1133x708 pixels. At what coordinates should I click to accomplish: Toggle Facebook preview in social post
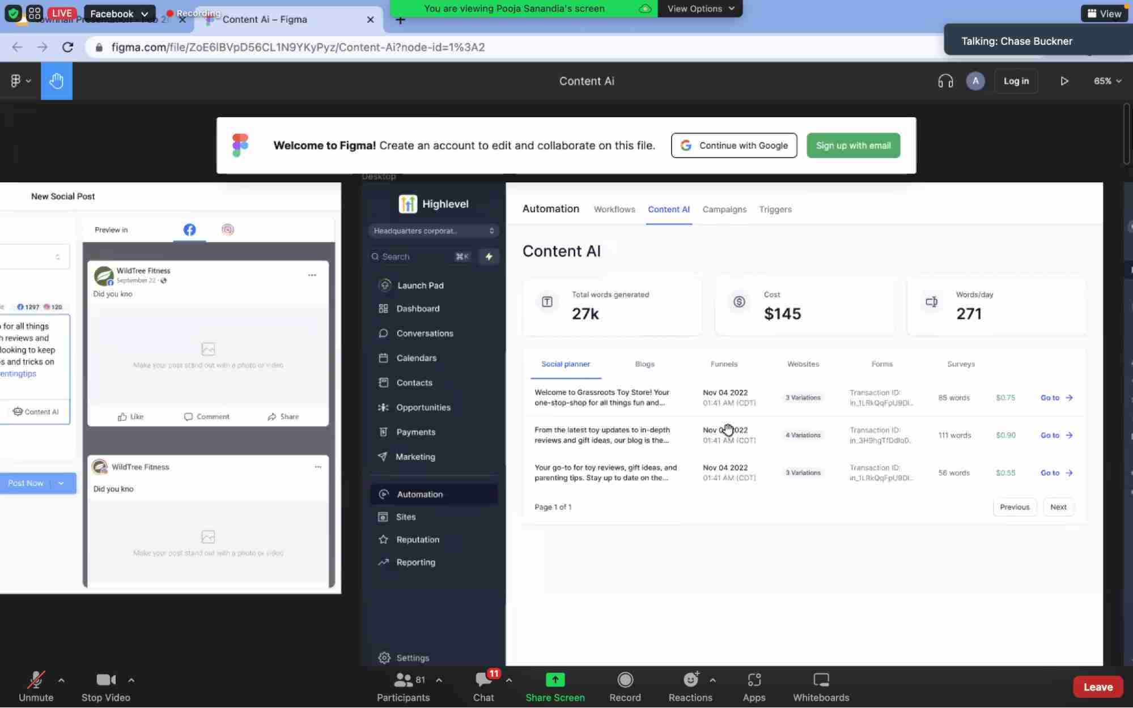[189, 230]
